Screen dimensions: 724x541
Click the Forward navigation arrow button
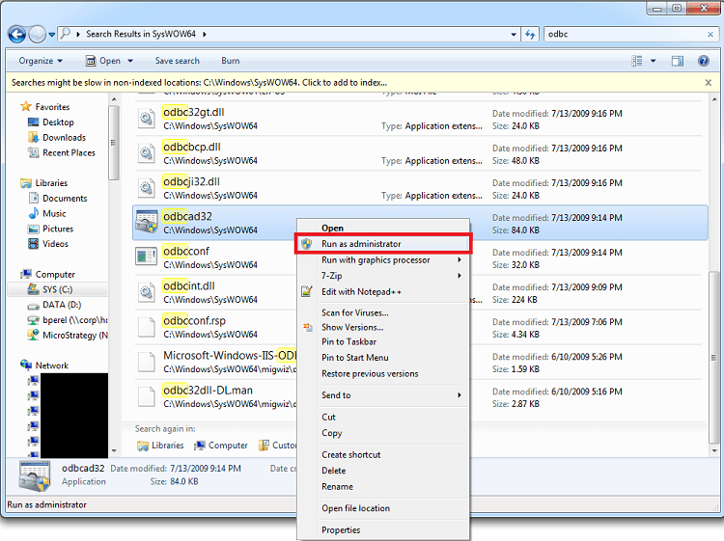point(37,34)
